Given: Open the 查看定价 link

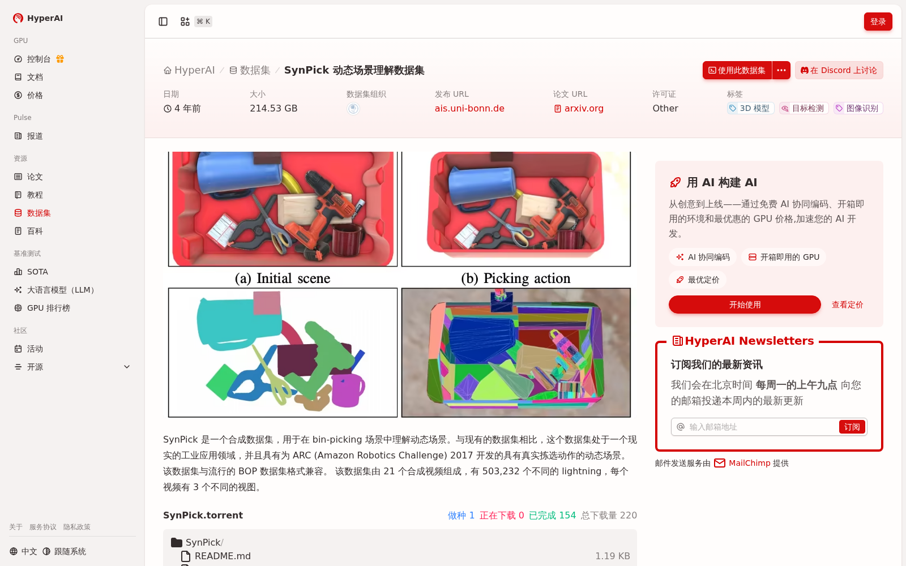Looking at the screenshot, I should [x=847, y=305].
